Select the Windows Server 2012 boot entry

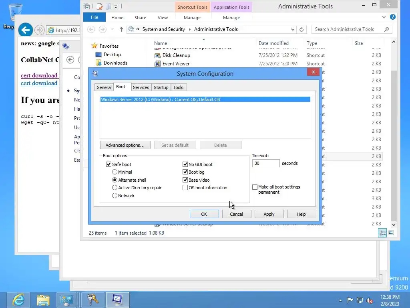205,99
